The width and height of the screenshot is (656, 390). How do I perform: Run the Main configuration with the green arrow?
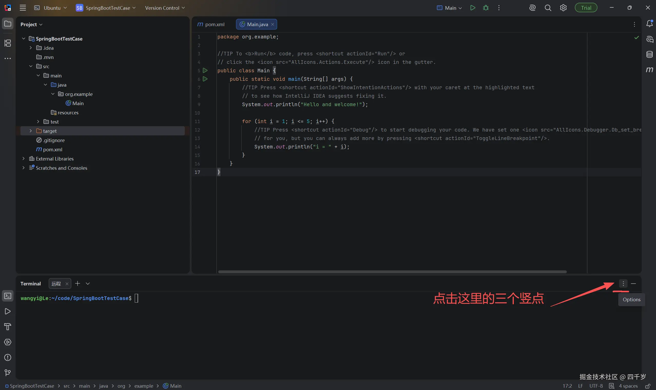473,8
